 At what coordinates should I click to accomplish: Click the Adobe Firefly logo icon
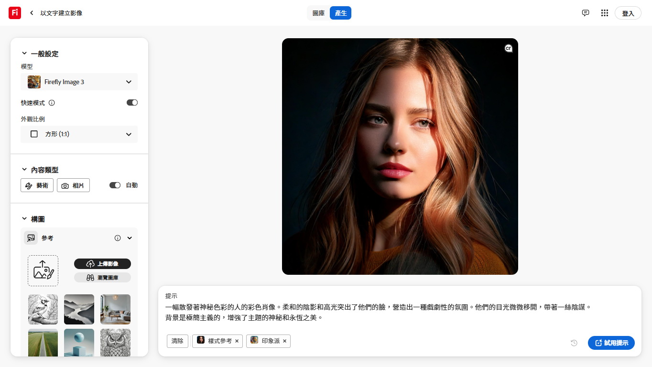tap(15, 13)
